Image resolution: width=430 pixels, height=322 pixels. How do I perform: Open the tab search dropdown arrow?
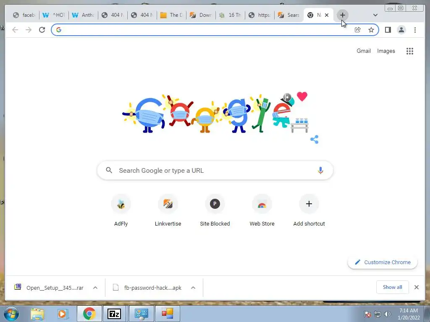click(375, 15)
